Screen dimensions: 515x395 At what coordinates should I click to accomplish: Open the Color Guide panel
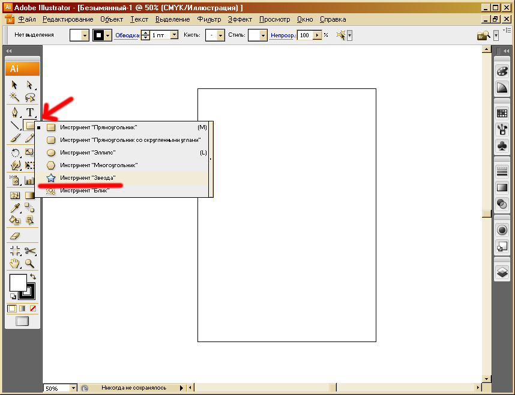pyautogui.click(x=502, y=88)
